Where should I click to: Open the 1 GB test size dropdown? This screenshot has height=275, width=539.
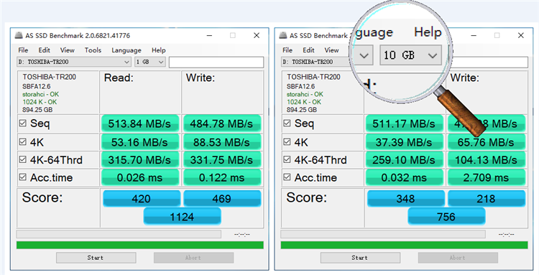(150, 62)
